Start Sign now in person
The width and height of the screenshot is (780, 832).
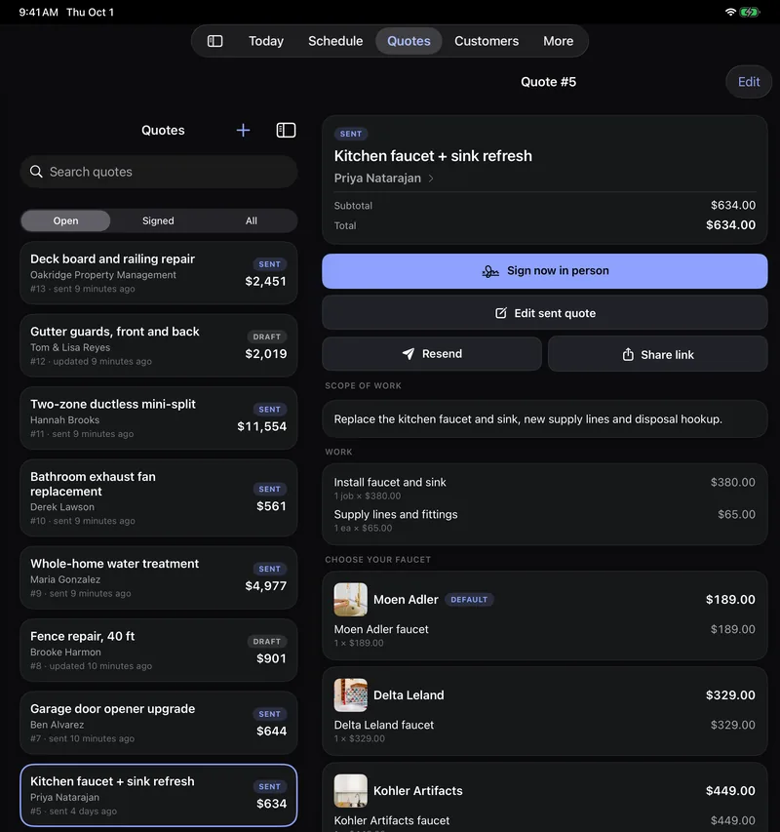545,271
